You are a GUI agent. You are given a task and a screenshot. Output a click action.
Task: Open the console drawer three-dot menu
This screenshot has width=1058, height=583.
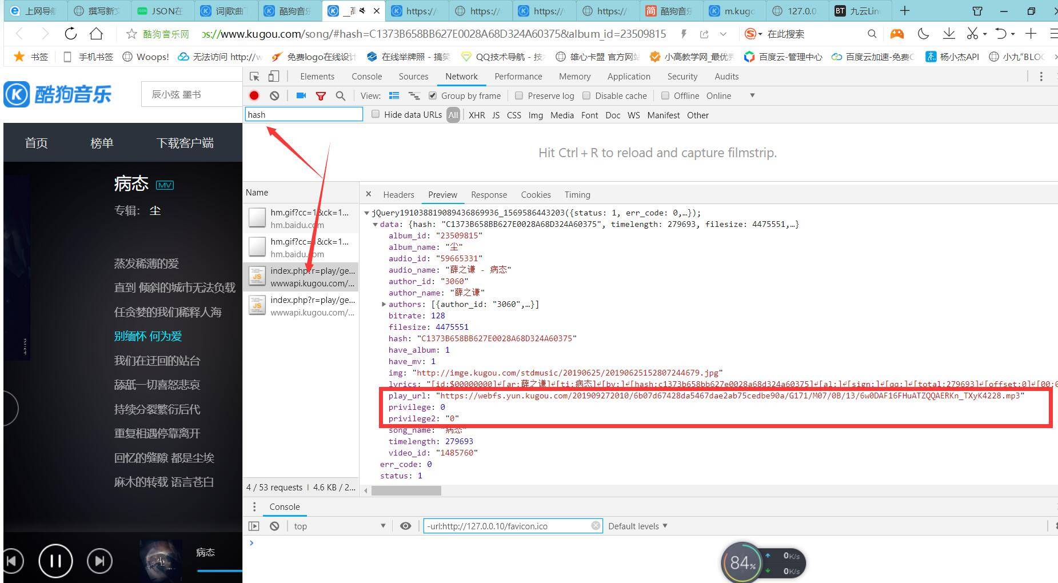254,507
